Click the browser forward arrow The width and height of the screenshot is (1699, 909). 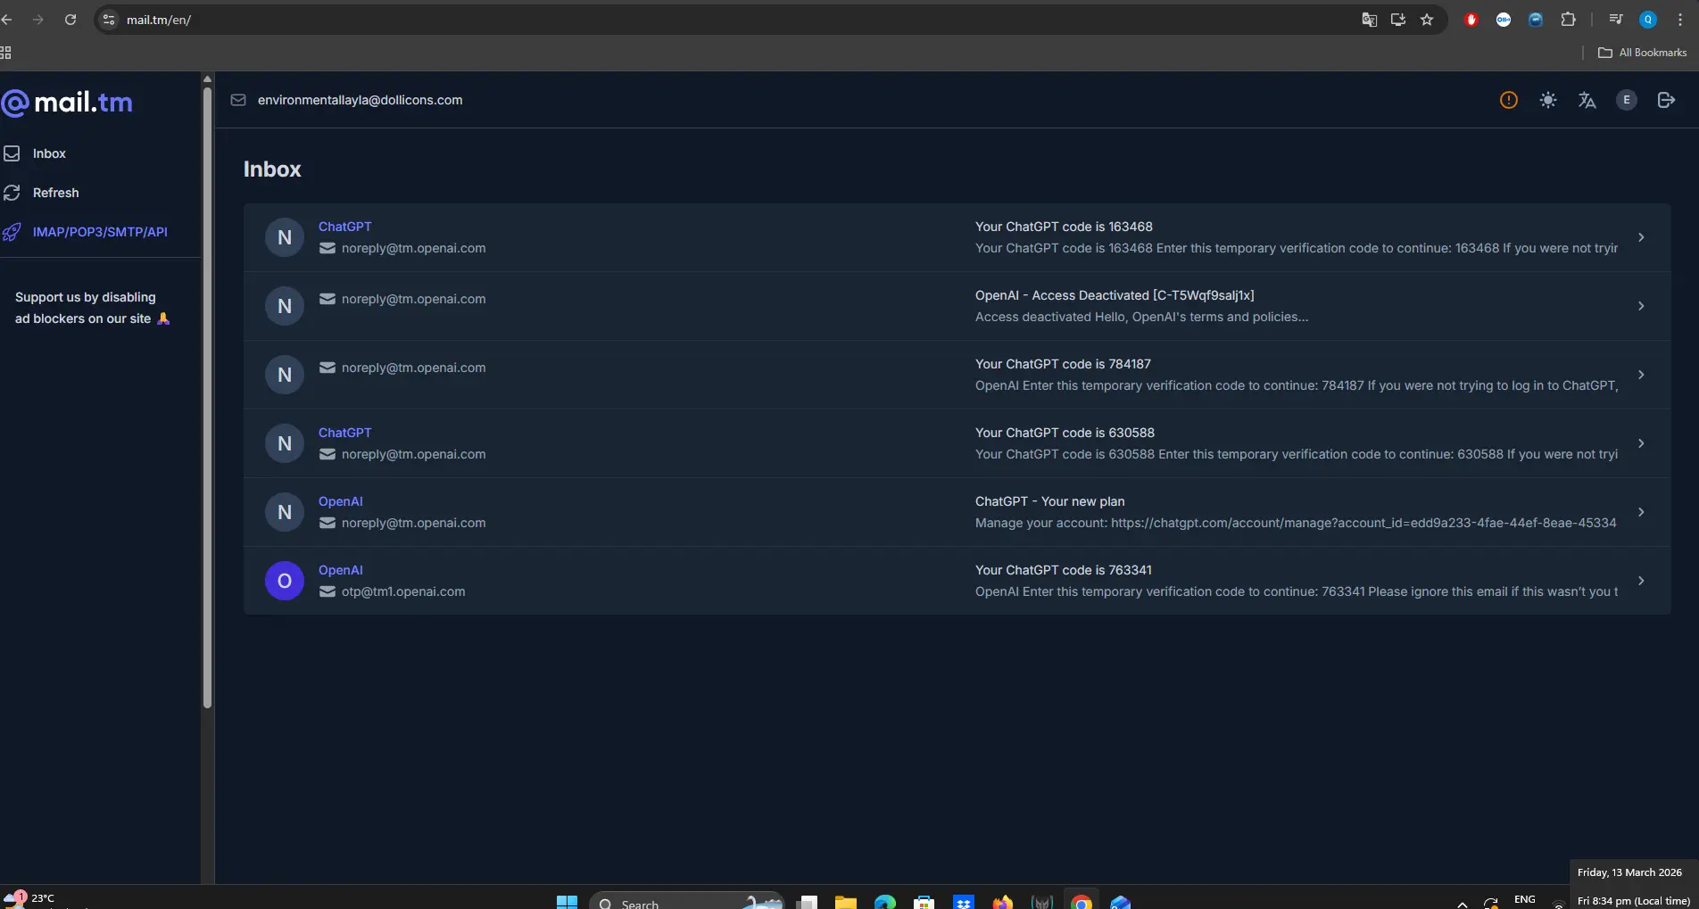pos(38,20)
